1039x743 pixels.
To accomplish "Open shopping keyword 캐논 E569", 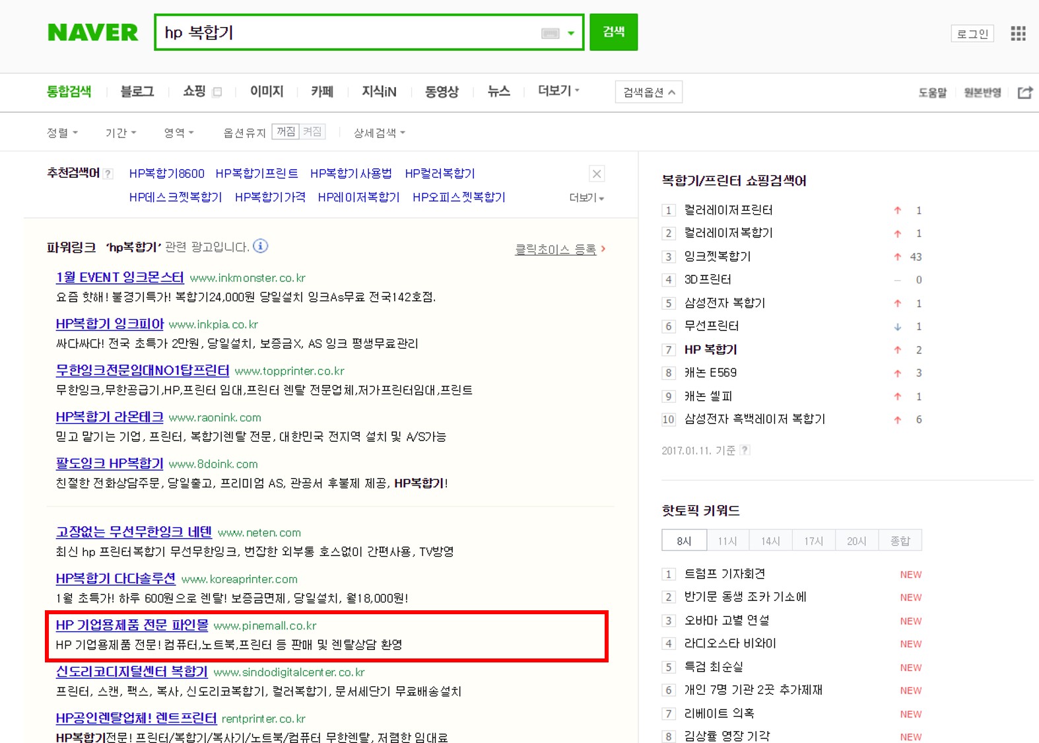I will pos(710,372).
